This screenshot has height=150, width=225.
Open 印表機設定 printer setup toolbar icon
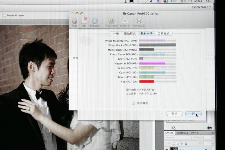[x=139, y=21]
